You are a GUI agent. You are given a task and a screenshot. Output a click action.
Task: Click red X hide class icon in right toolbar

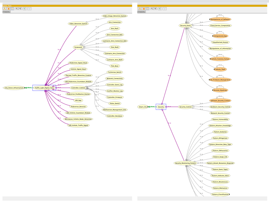[144, 9]
